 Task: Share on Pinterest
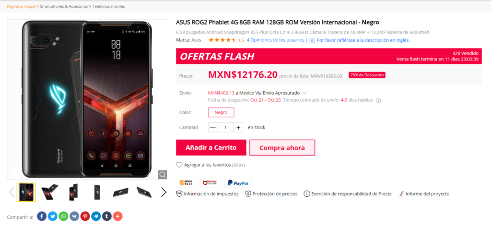coord(85,216)
